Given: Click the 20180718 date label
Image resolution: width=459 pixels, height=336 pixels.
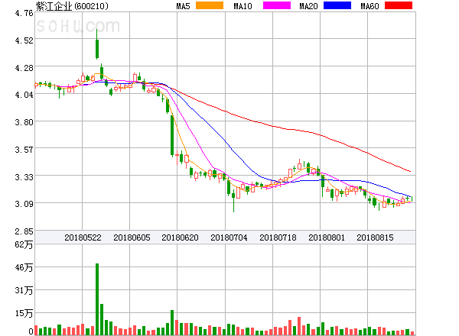Looking at the screenshot, I should tap(278, 237).
